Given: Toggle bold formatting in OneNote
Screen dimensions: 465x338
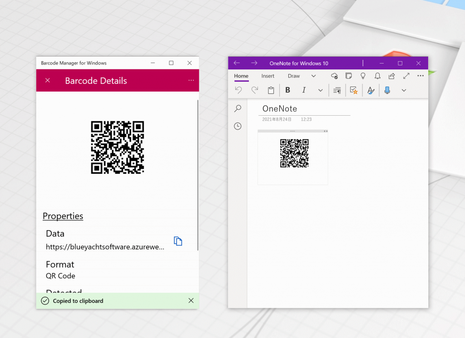Looking at the screenshot, I should 287,90.
